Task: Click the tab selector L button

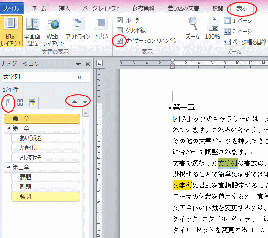Action: (99, 64)
